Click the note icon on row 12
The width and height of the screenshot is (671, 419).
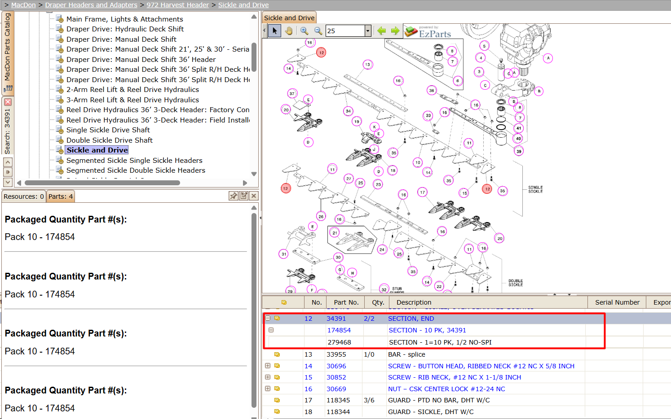277,318
